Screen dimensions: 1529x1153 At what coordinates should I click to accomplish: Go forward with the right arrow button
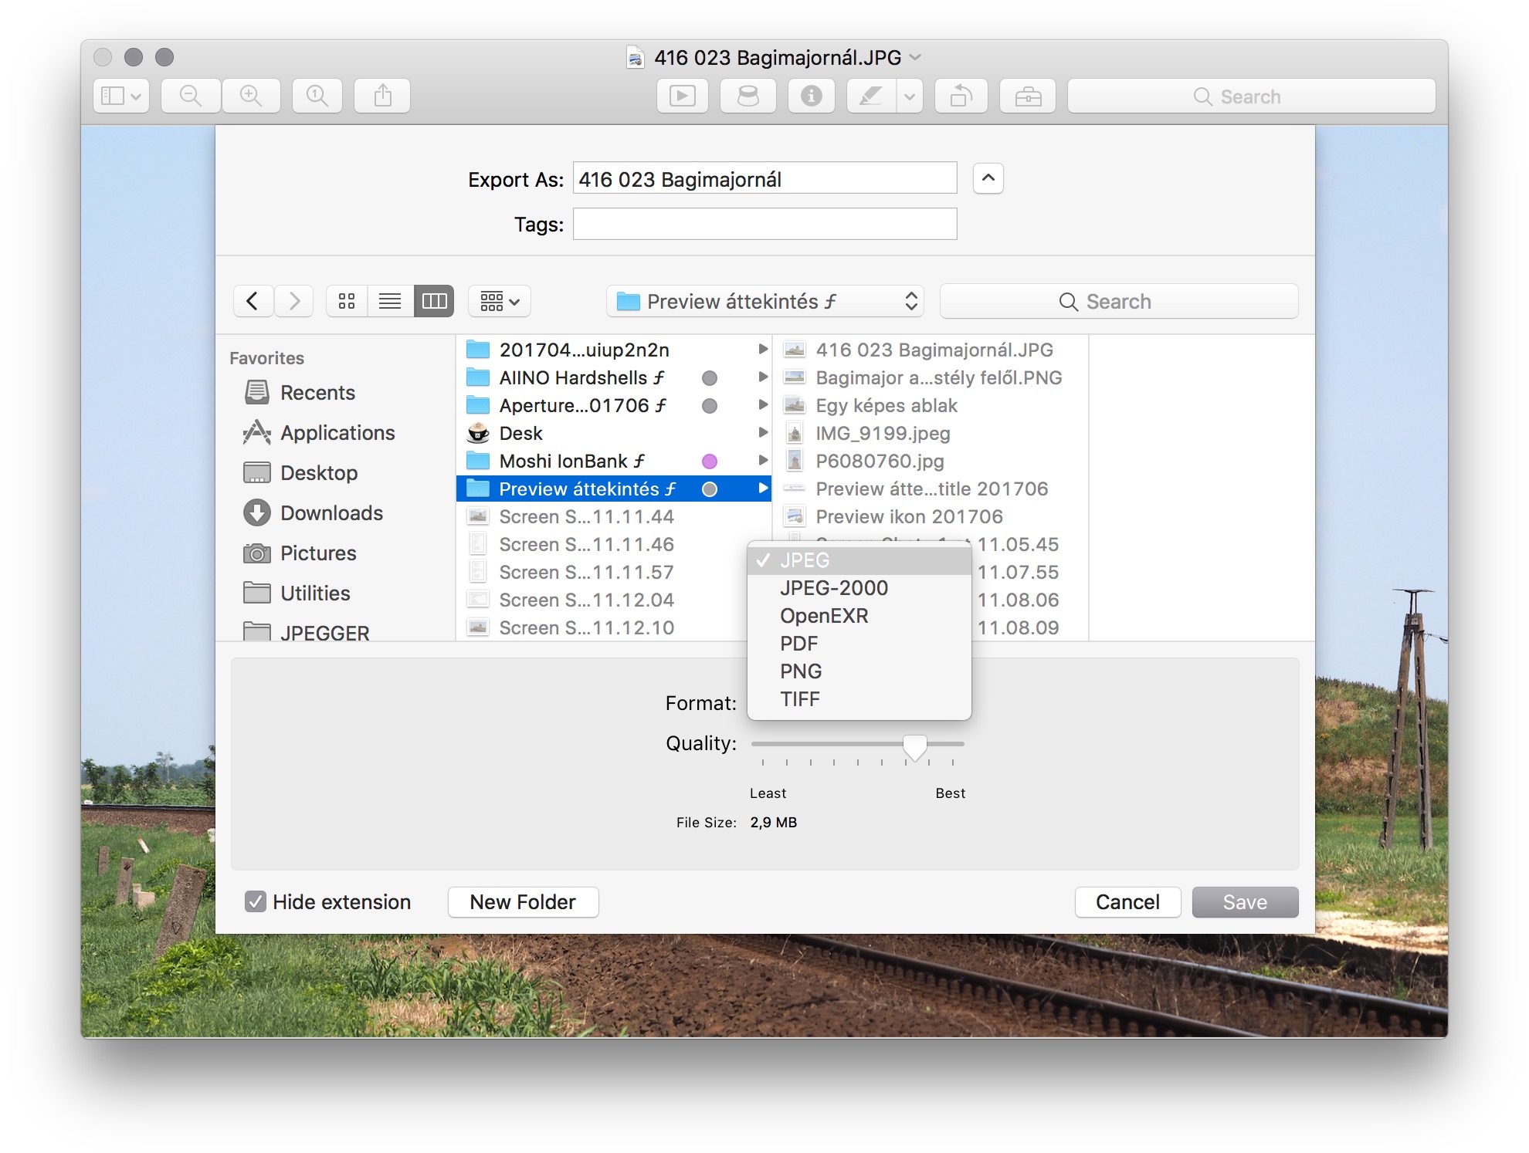point(293,301)
